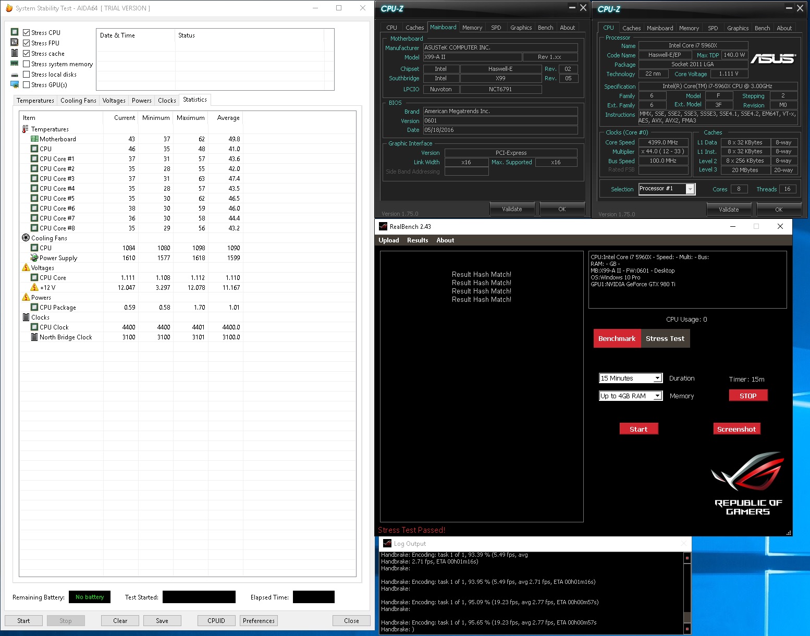
Task: Click the disk icon beside Stress local disks
Action: click(x=15, y=75)
